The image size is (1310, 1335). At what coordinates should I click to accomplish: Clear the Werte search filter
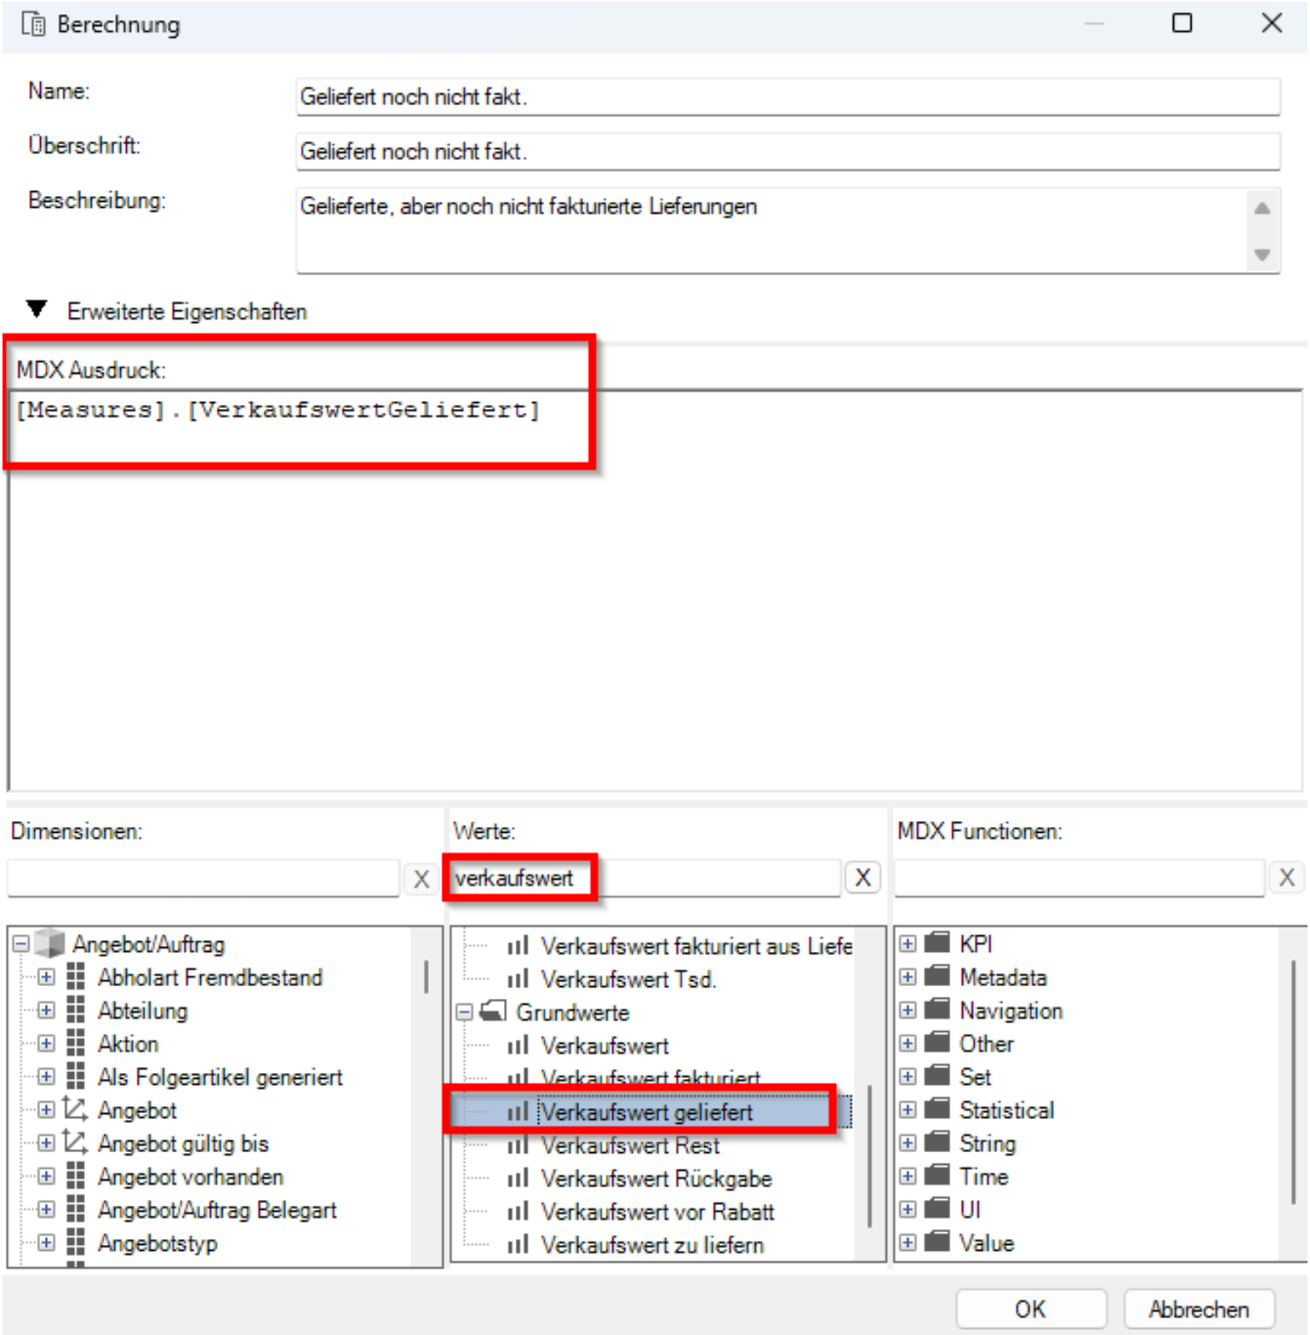(x=863, y=878)
